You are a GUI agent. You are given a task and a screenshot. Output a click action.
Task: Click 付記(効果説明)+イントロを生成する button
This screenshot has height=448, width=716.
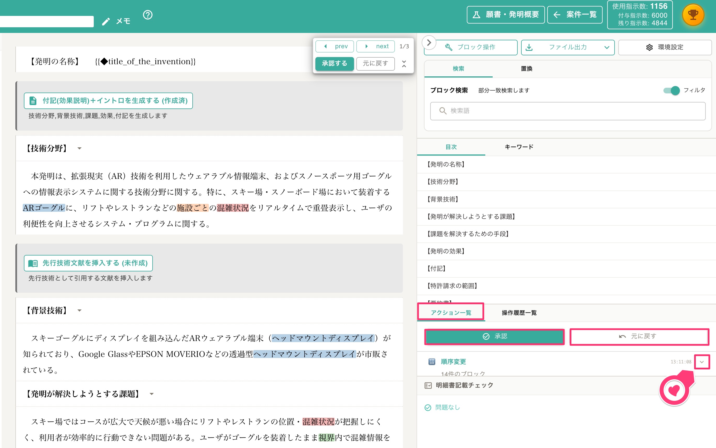point(108,101)
